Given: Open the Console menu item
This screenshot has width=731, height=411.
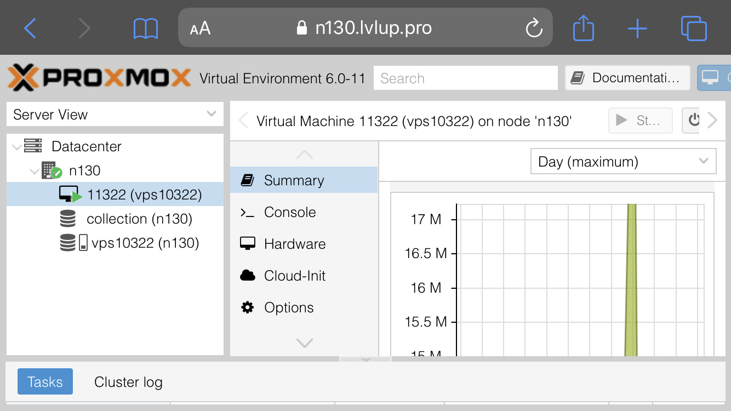Looking at the screenshot, I should 289,213.
